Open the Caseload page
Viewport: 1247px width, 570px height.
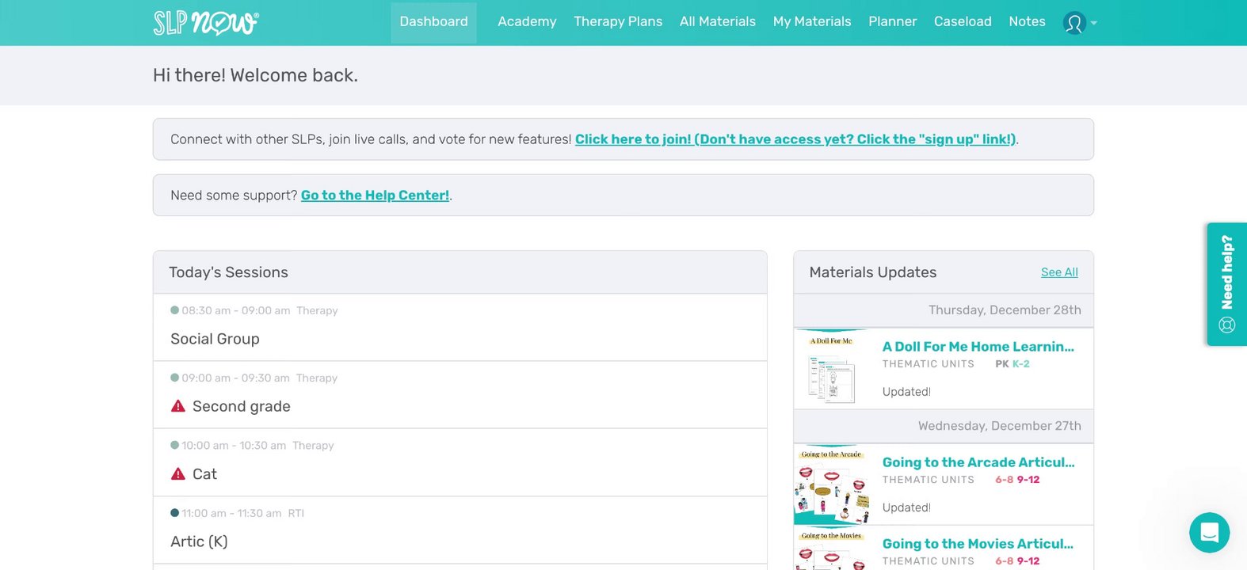(x=963, y=22)
